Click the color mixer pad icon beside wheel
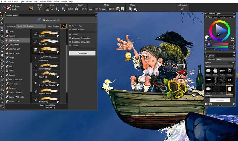 [x=232, y=39]
